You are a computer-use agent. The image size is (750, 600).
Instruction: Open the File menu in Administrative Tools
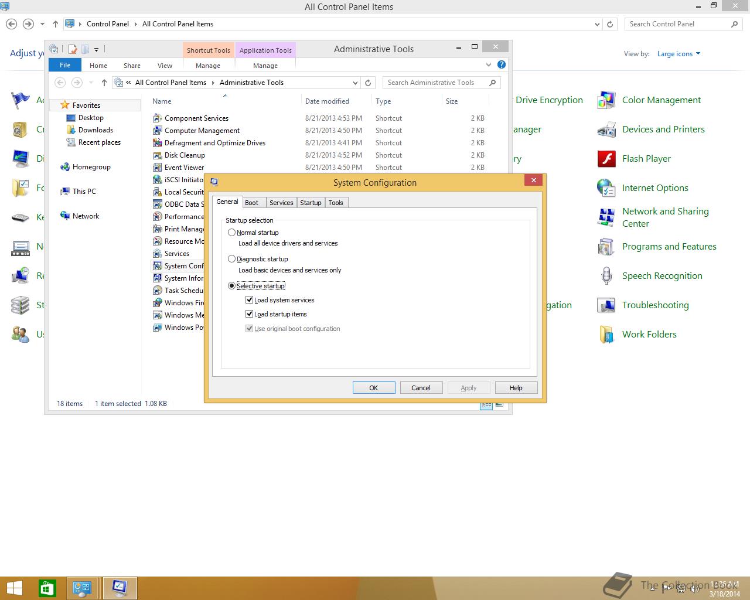(x=65, y=65)
